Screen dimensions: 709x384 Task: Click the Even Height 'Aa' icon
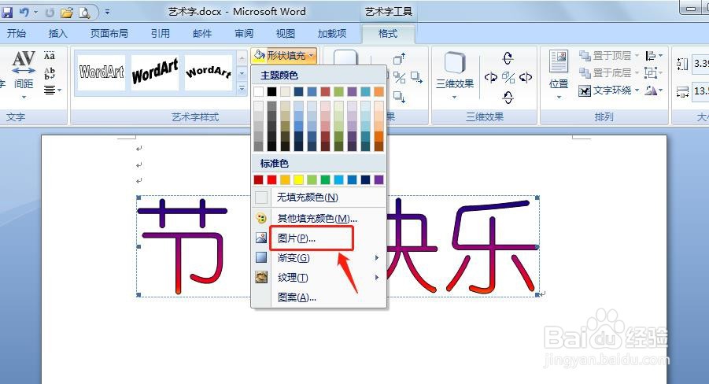click(x=50, y=56)
